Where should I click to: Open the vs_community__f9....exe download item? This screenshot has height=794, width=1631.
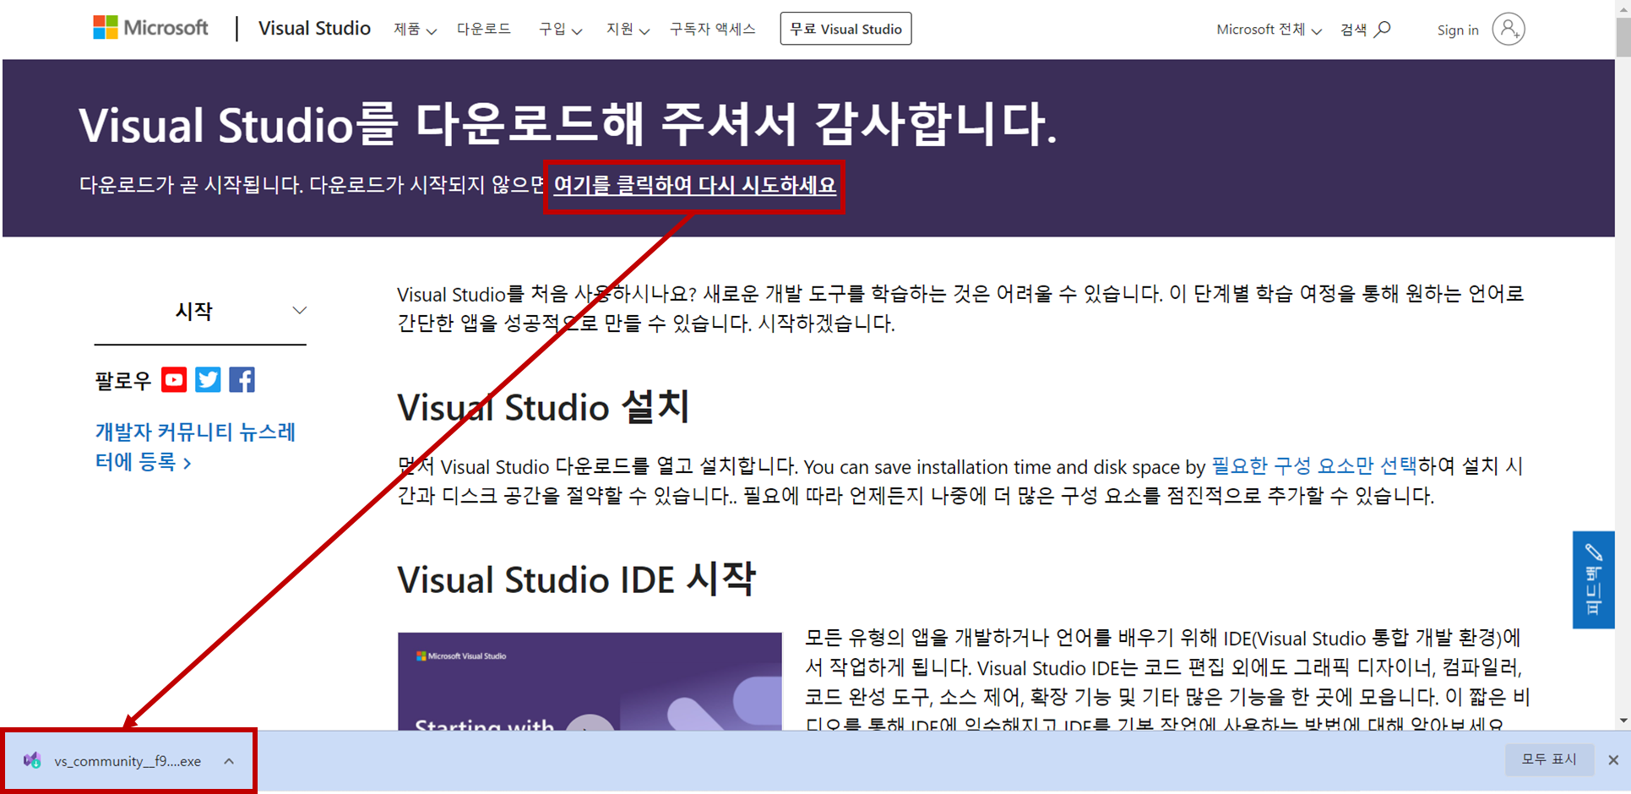(x=128, y=761)
